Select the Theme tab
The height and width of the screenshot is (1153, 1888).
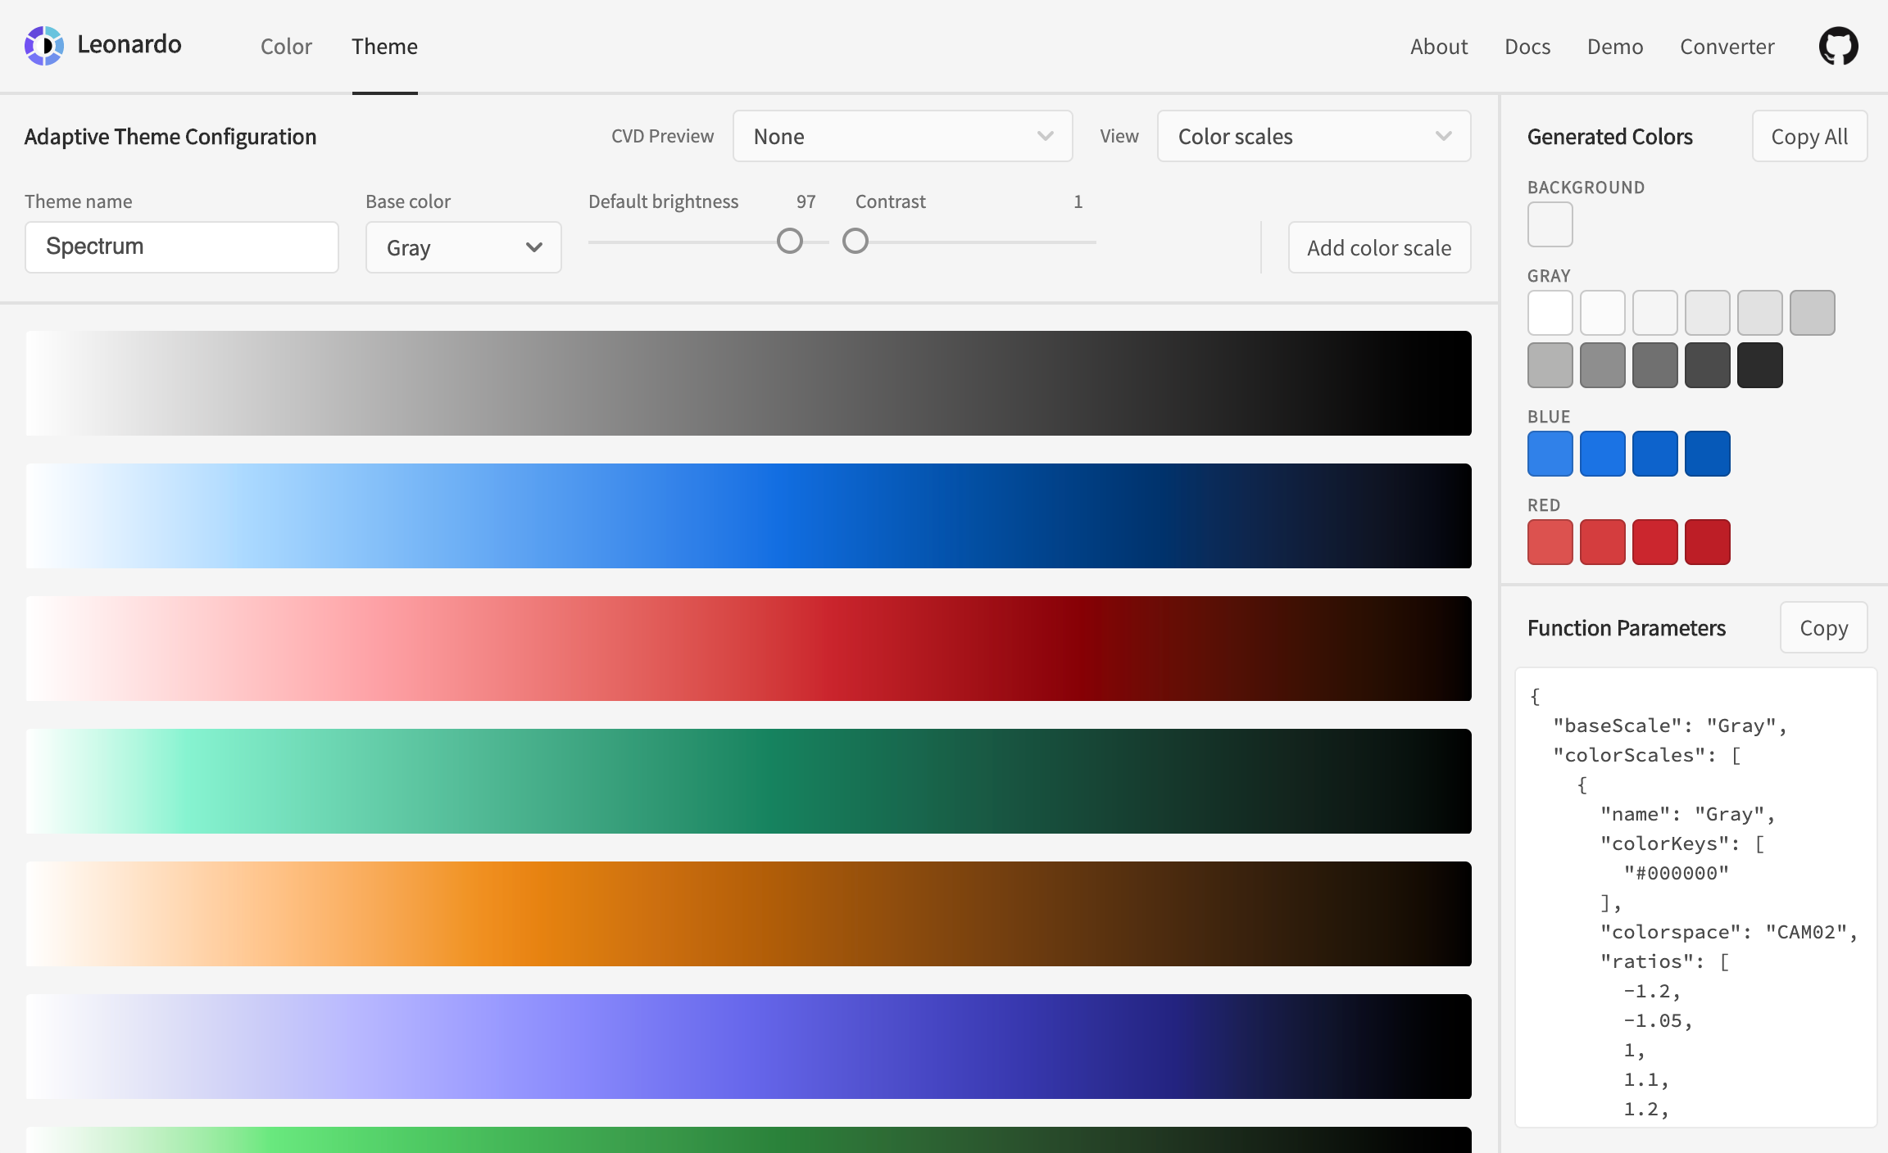coord(384,47)
